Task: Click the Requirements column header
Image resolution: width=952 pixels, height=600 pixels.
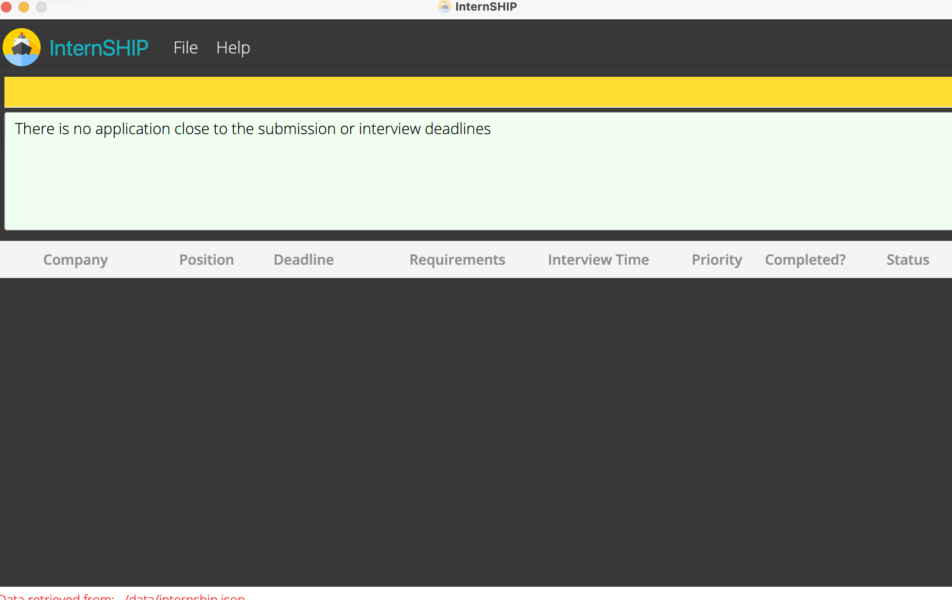Action: coord(457,259)
